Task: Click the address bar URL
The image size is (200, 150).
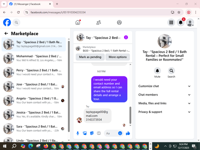Action: pos(58,12)
